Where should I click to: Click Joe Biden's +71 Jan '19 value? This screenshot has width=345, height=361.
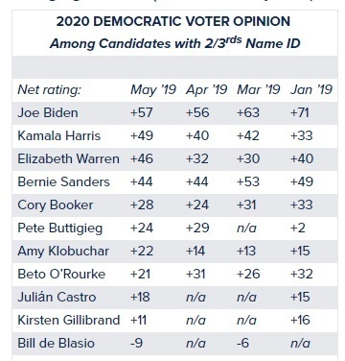point(299,112)
